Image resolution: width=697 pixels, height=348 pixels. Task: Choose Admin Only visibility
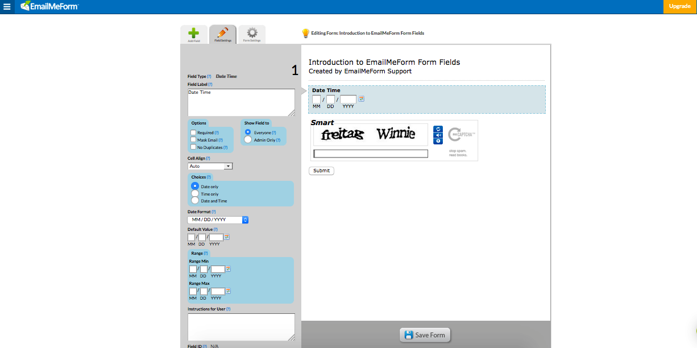pos(248,140)
